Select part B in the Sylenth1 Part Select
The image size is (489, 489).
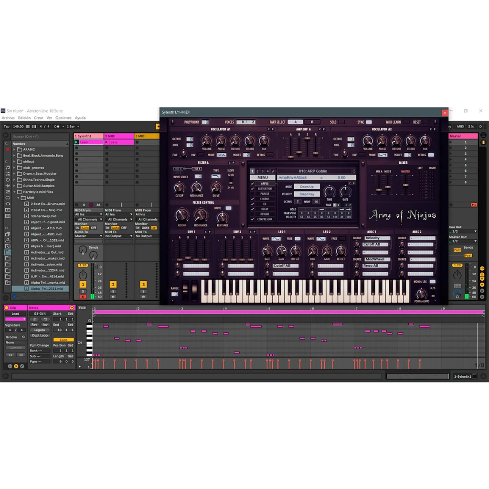(312, 122)
